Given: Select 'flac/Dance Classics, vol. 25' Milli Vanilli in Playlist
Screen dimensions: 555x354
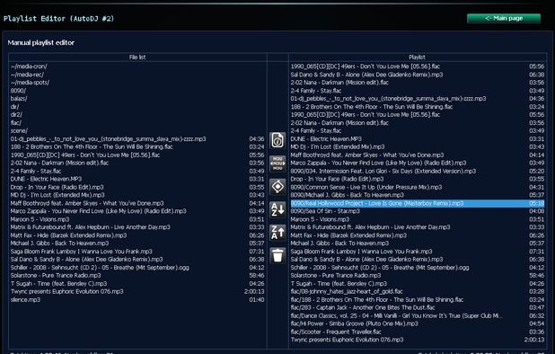Looking at the screenshot, I should pos(418,315).
